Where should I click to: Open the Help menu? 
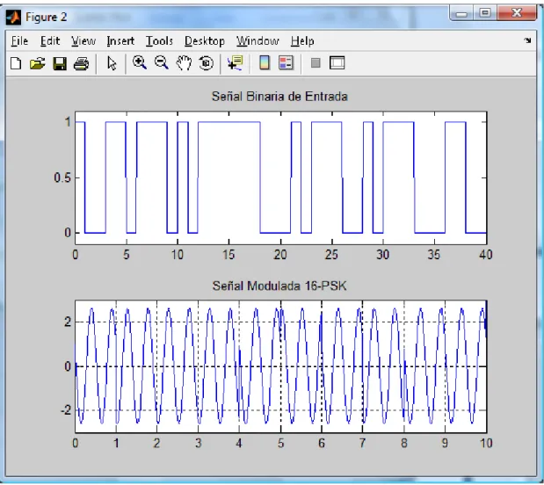point(302,41)
